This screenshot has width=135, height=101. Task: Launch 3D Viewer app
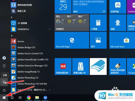pyautogui.click(x=31, y=23)
